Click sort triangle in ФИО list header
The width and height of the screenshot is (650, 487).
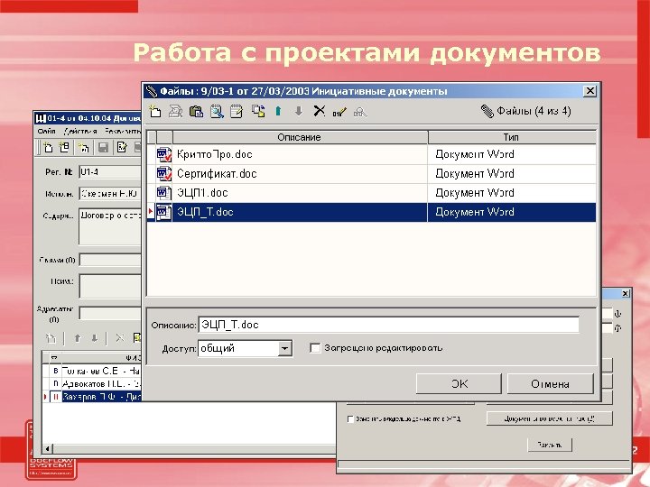[x=54, y=357]
